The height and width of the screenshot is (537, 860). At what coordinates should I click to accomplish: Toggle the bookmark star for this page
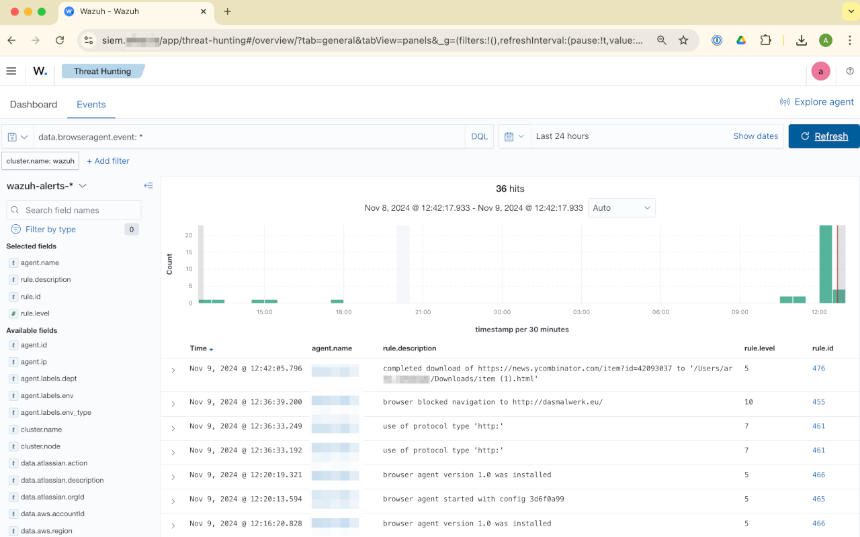[683, 40]
